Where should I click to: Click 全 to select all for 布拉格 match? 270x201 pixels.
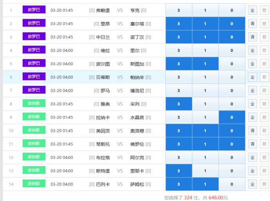252,158
